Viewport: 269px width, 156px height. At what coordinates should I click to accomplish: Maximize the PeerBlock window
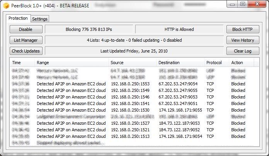tap(243, 4)
